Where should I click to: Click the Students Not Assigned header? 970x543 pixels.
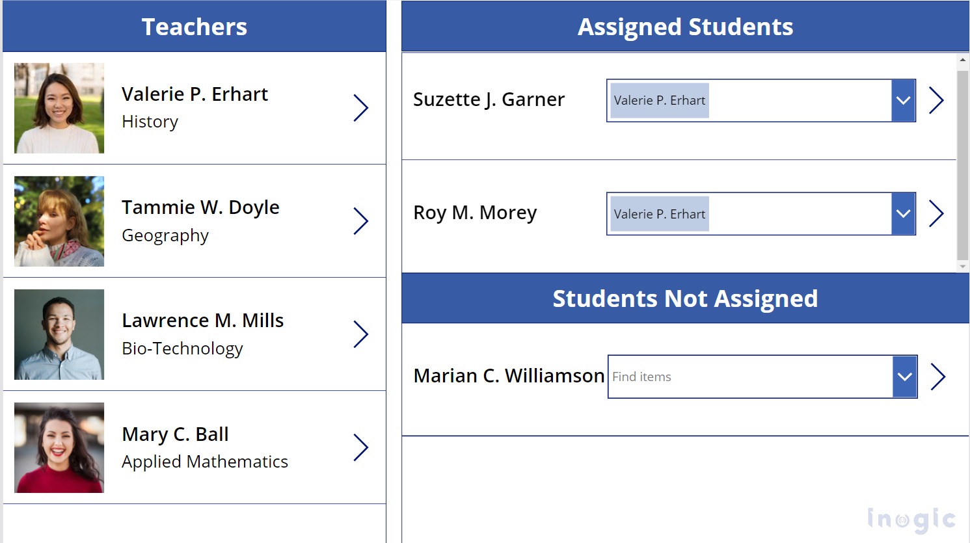pyautogui.click(x=685, y=298)
